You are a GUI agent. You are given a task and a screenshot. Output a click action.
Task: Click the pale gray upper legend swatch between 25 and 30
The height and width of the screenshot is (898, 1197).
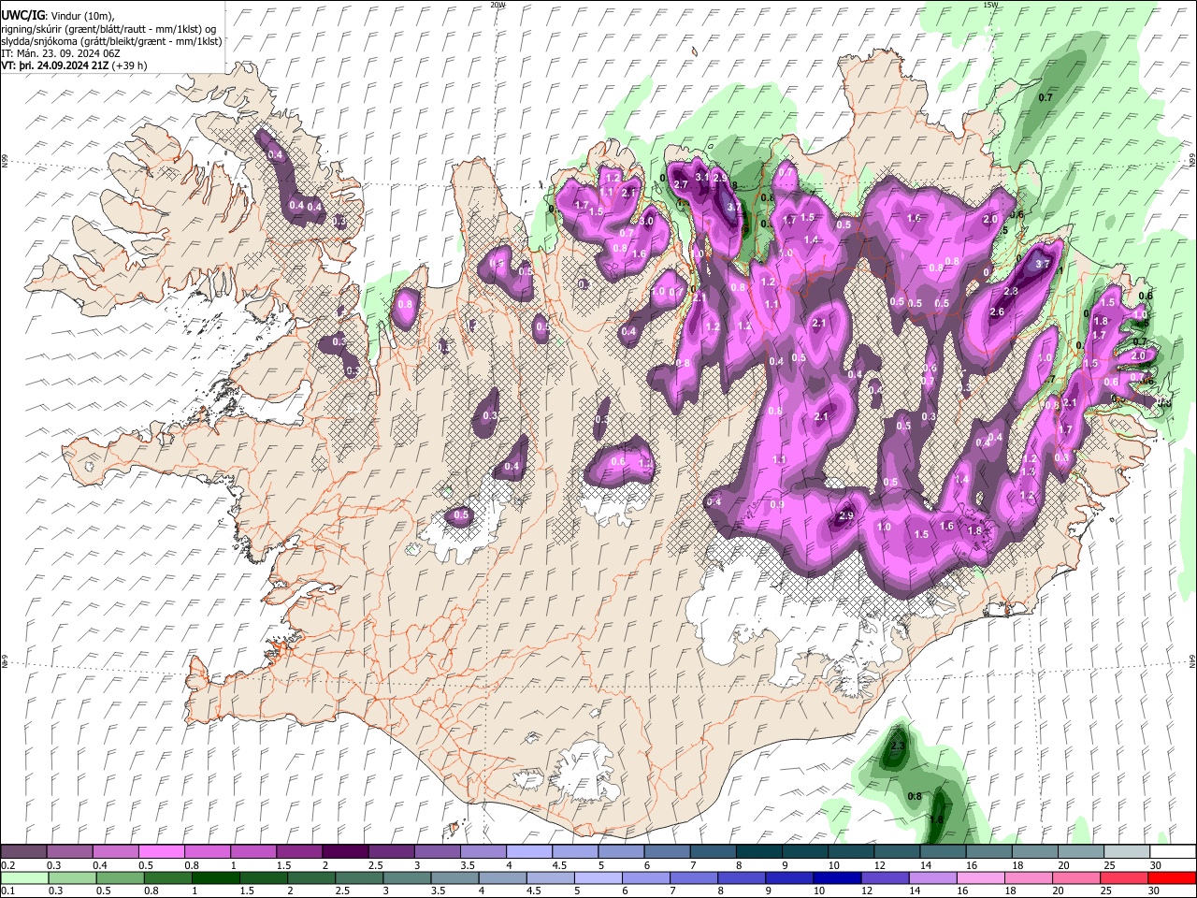coord(1127,852)
